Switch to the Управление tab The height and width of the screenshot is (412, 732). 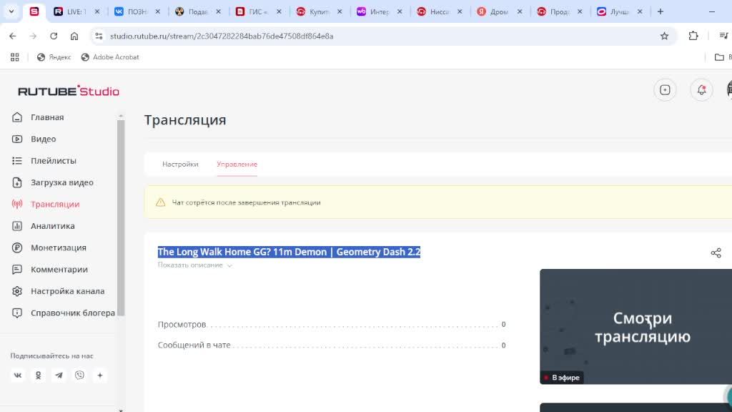coord(237,164)
